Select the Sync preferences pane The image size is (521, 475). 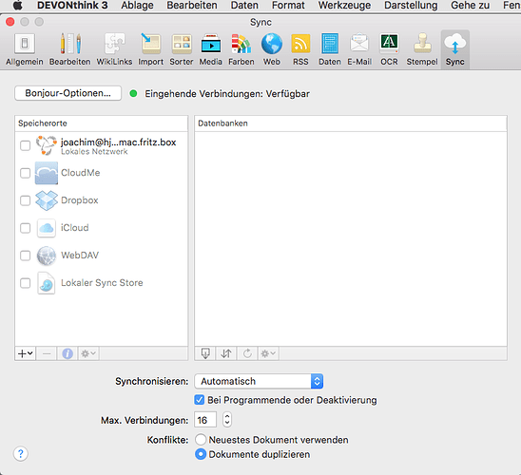(x=455, y=49)
